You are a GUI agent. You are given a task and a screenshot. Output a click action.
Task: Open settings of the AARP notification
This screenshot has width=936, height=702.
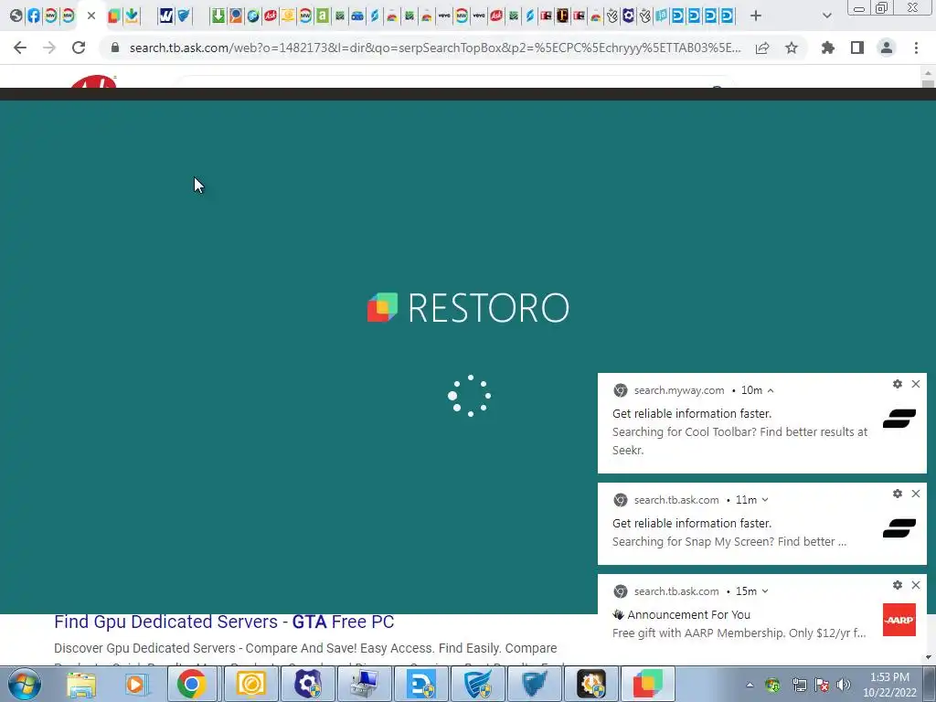[898, 585]
